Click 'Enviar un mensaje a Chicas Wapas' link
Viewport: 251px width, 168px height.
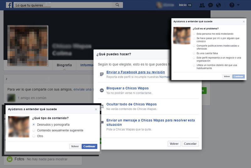click(151, 122)
